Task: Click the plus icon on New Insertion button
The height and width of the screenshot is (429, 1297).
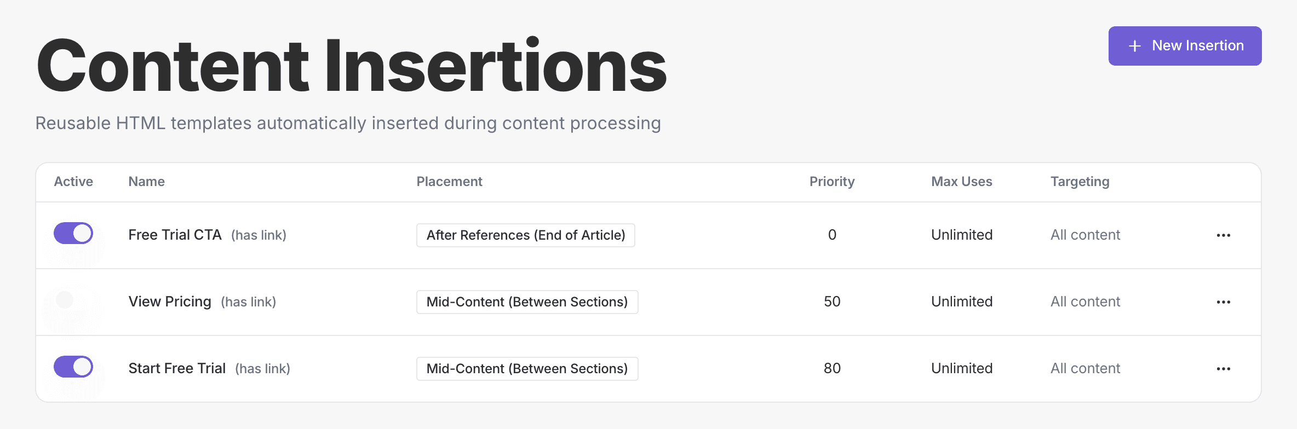Action: [1133, 46]
